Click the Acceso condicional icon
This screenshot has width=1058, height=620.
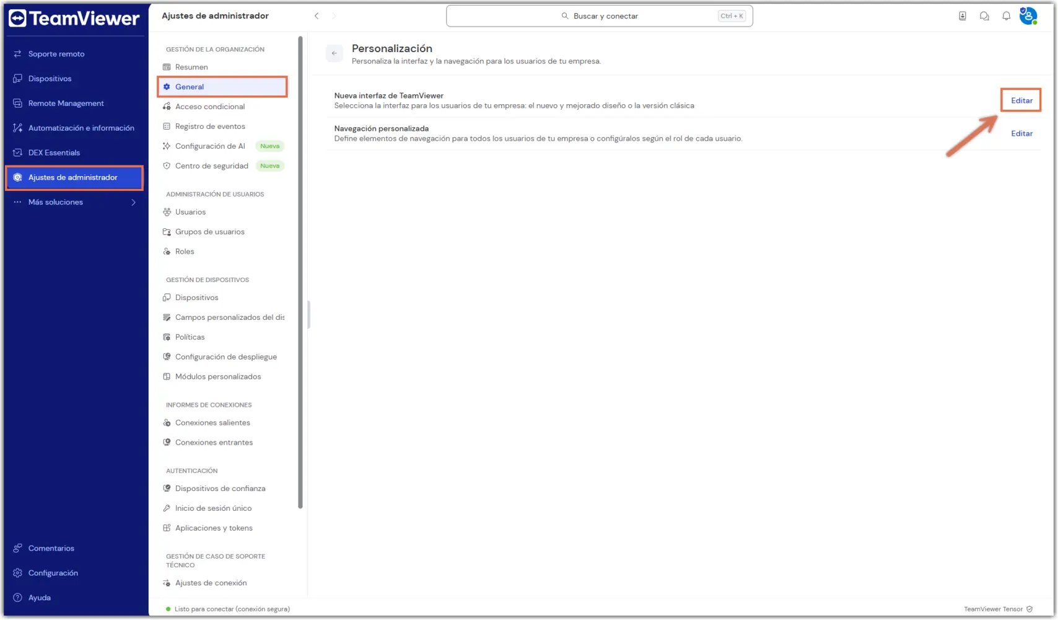(167, 107)
